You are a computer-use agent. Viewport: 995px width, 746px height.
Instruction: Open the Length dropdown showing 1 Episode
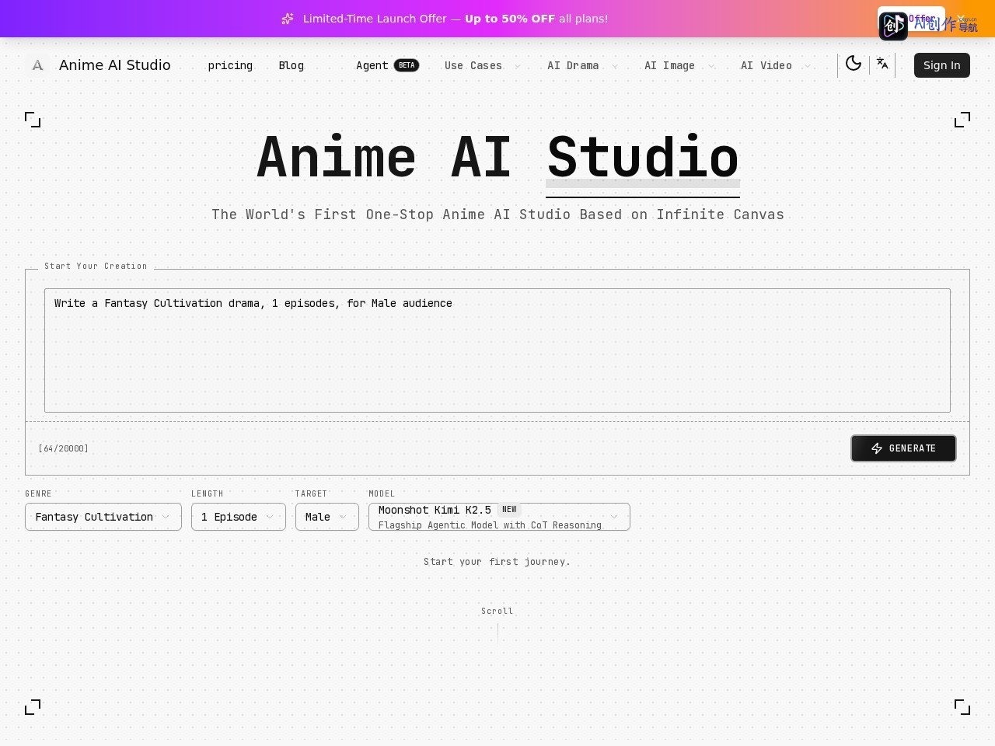pyautogui.click(x=239, y=517)
